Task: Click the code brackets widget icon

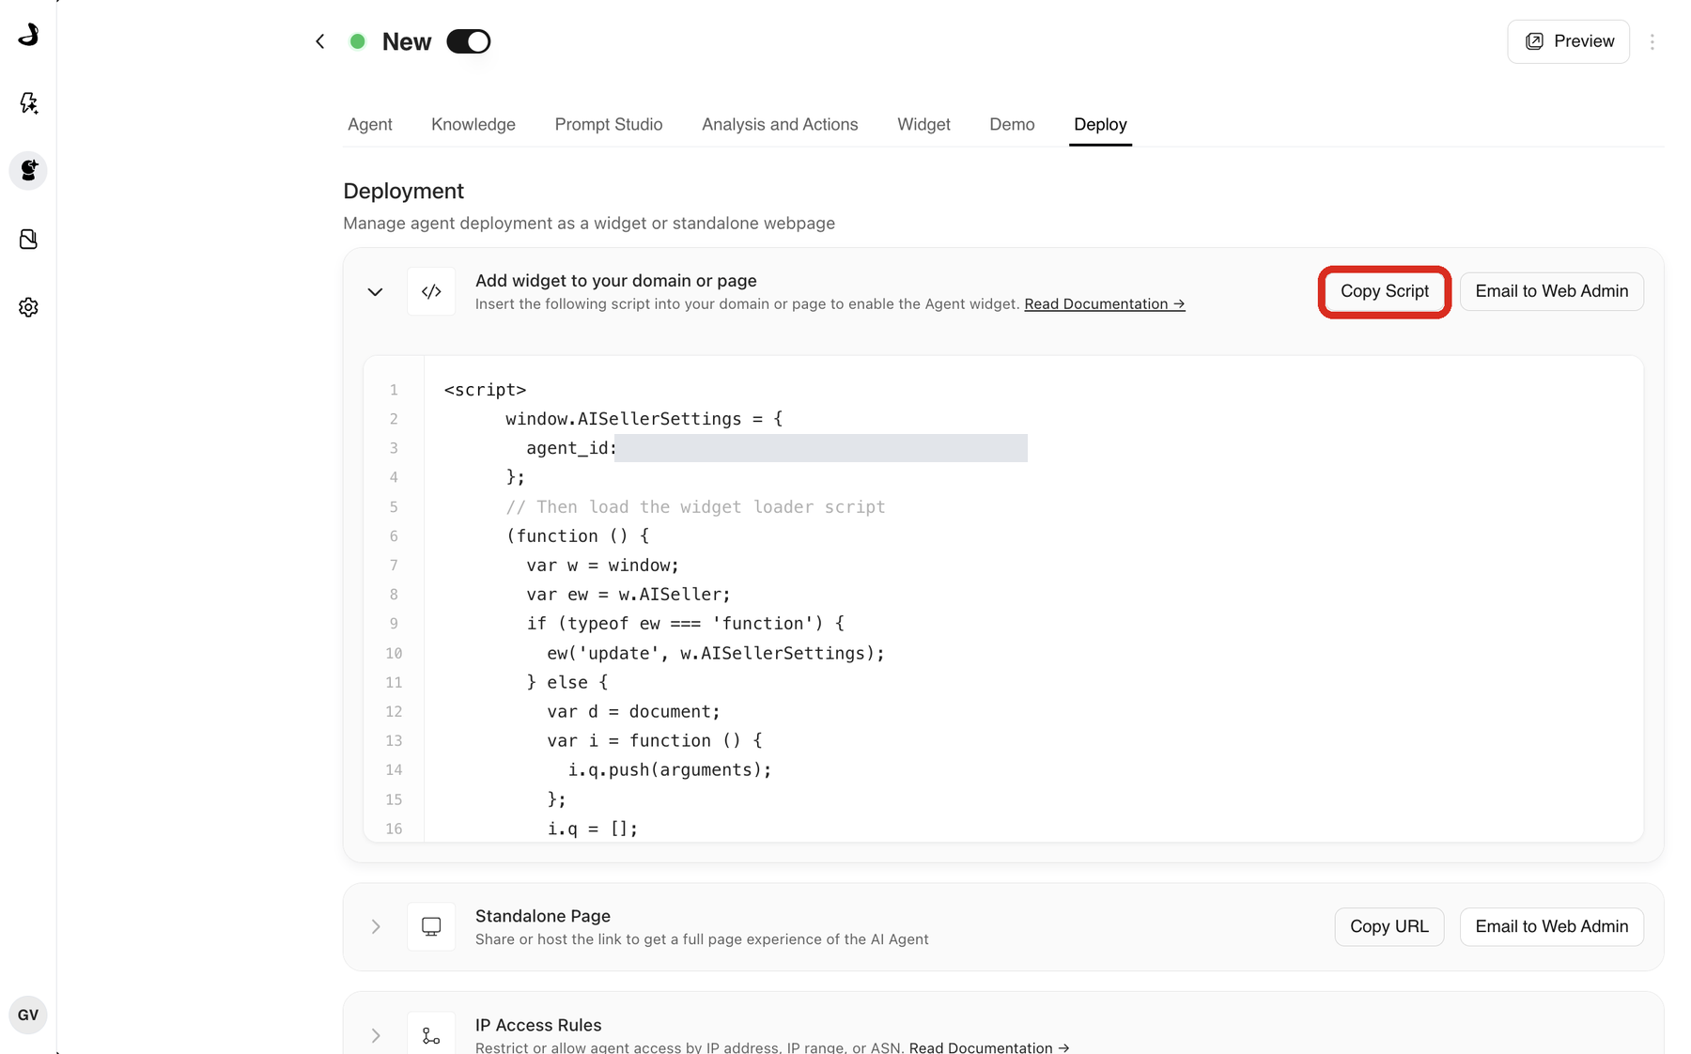Action: click(431, 291)
